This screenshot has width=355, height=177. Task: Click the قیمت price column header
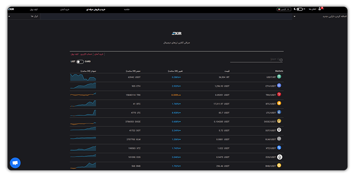[227, 71]
